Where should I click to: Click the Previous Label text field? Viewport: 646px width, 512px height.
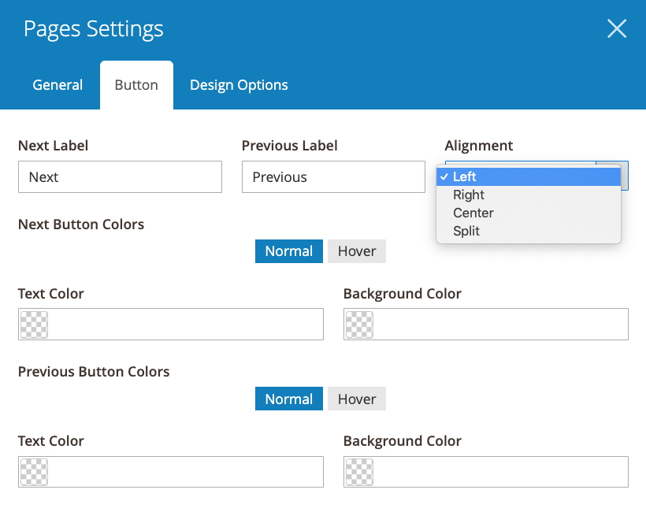(332, 176)
